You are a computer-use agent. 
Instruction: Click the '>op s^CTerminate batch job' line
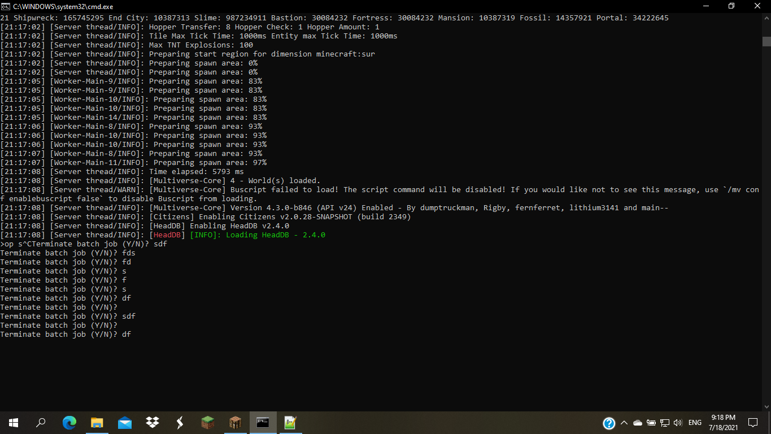pos(84,244)
